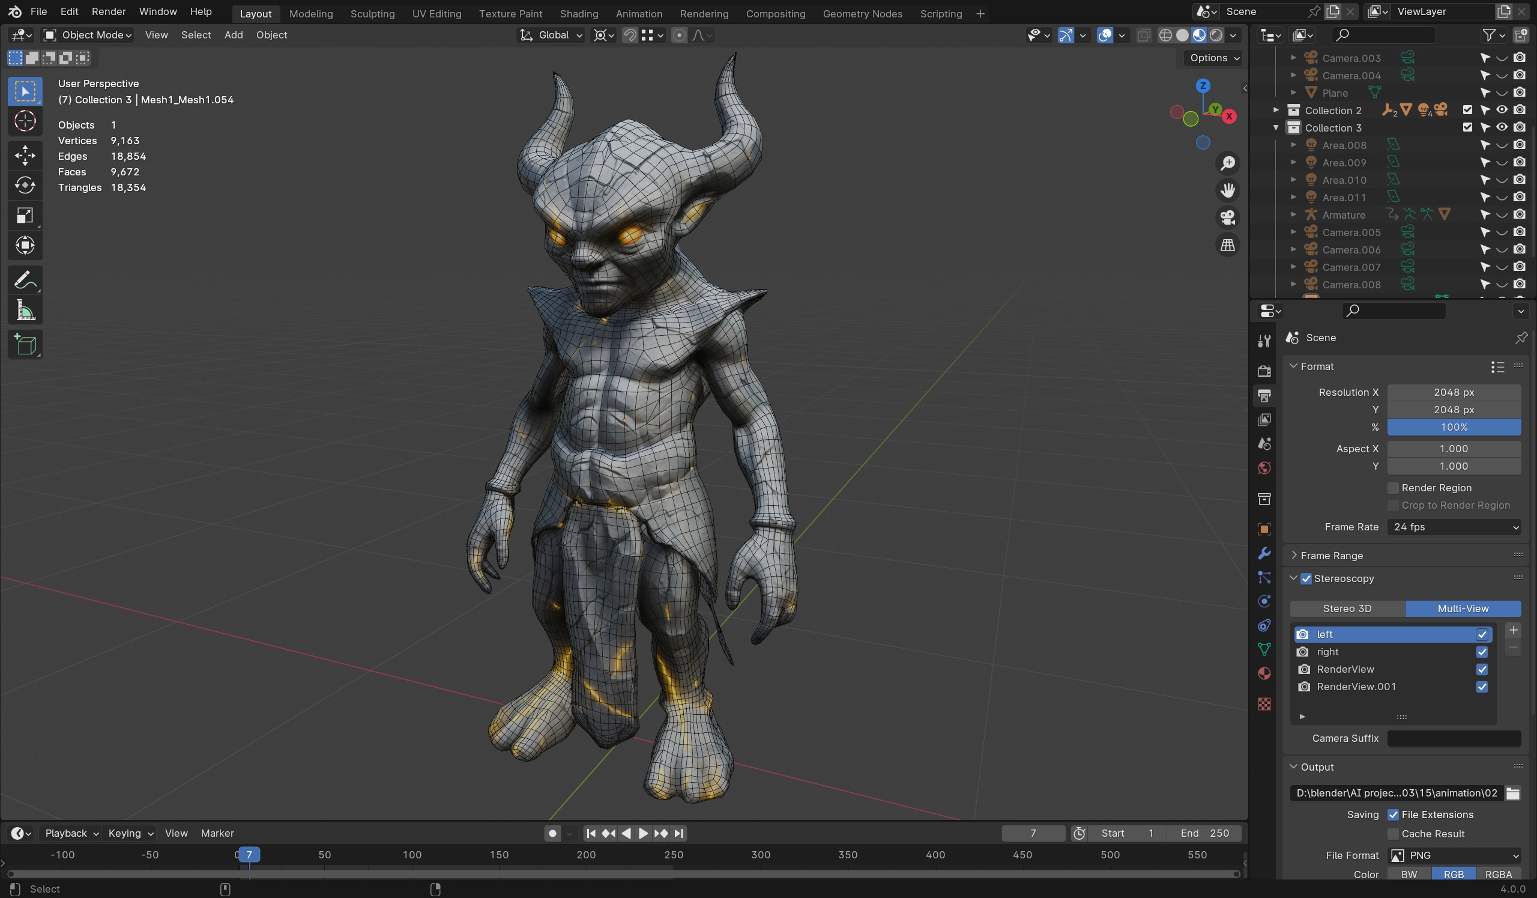Collapse the Format panel

(1294, 366)
